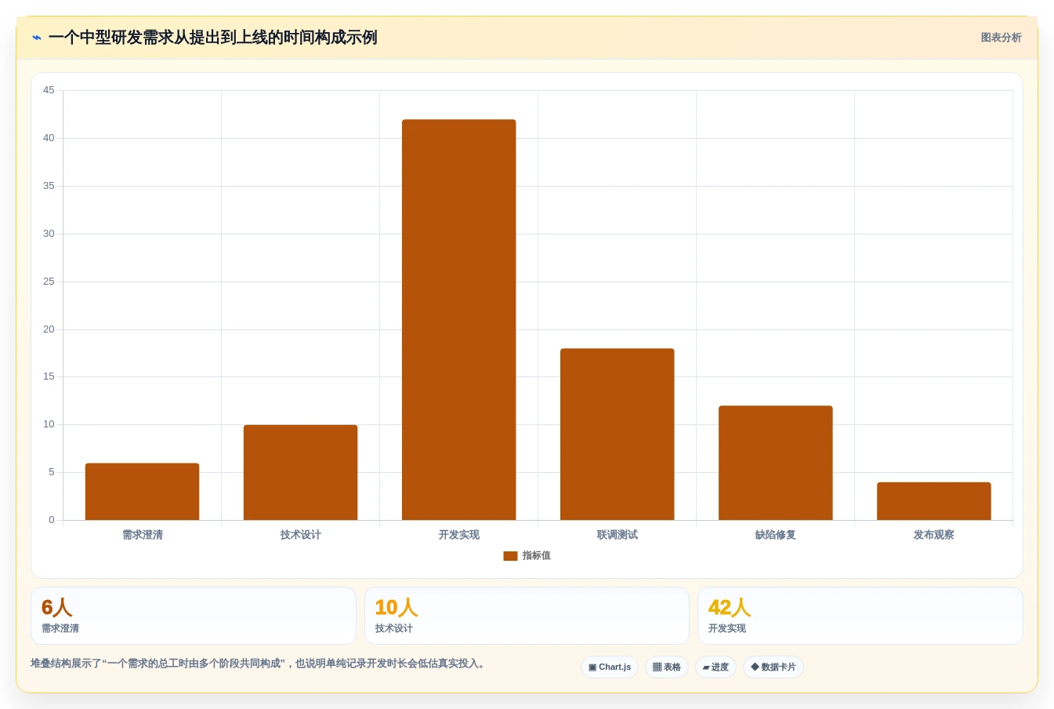Screen dimensions: 1054x709
Task: Click the 指标值 legend label
Action: (x=537, y=555)
